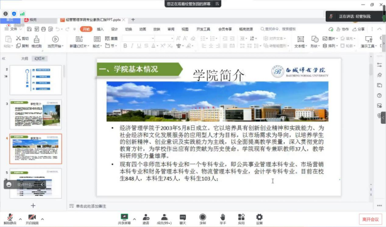Toggle microphone mute in meeting bar

click(x=10, y=218)
